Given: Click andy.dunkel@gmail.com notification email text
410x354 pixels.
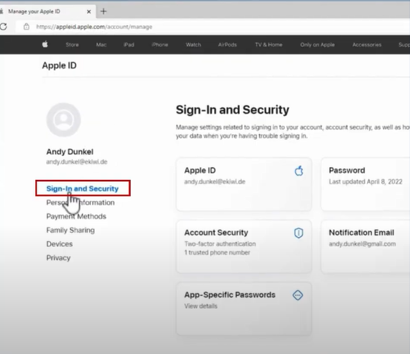Looking at the screenshot, I should click(x=362, y=244).
